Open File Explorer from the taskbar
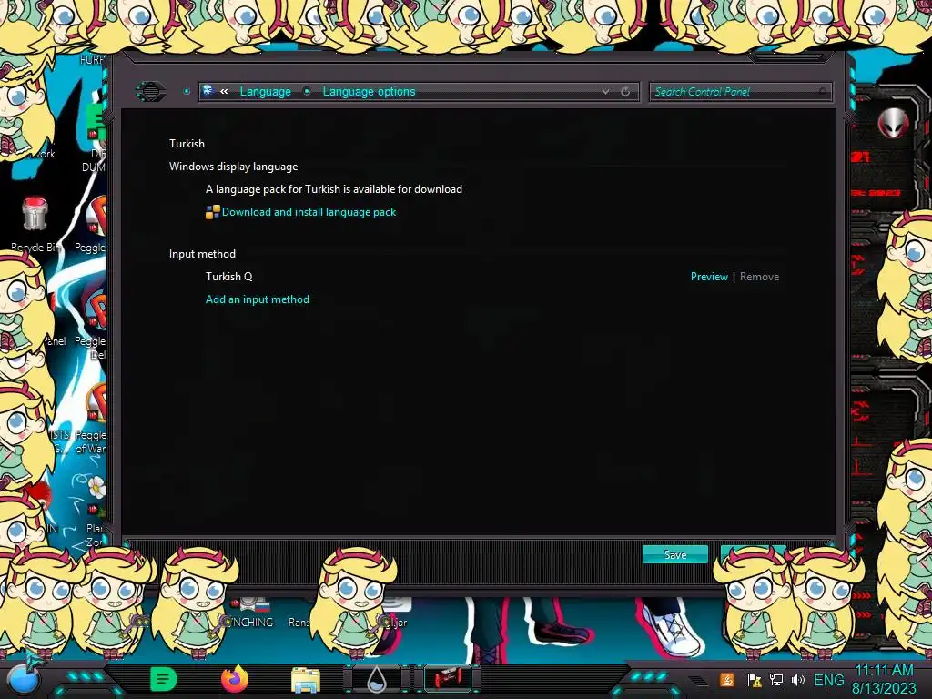The height and width of the screenshot is (699, 932). pyautogui.click(x=306, y=679)
